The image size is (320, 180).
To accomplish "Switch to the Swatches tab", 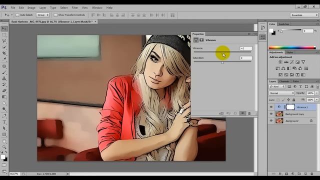I will click(284, 24).
